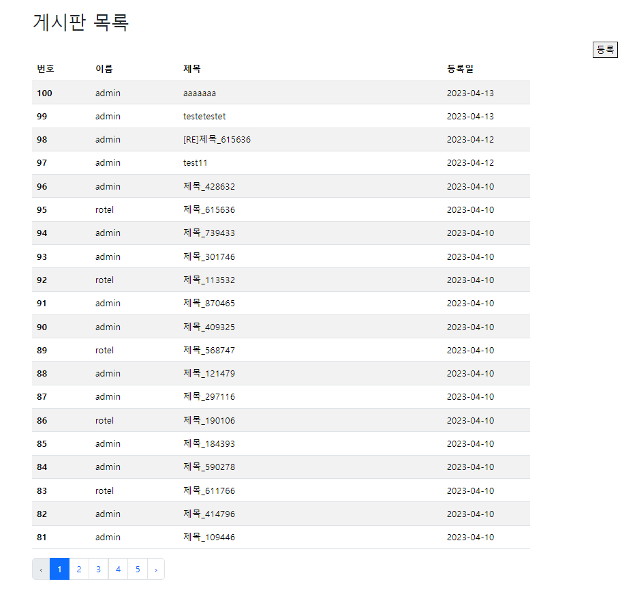Open the post 제목_184393

click(x=209, y=443)
